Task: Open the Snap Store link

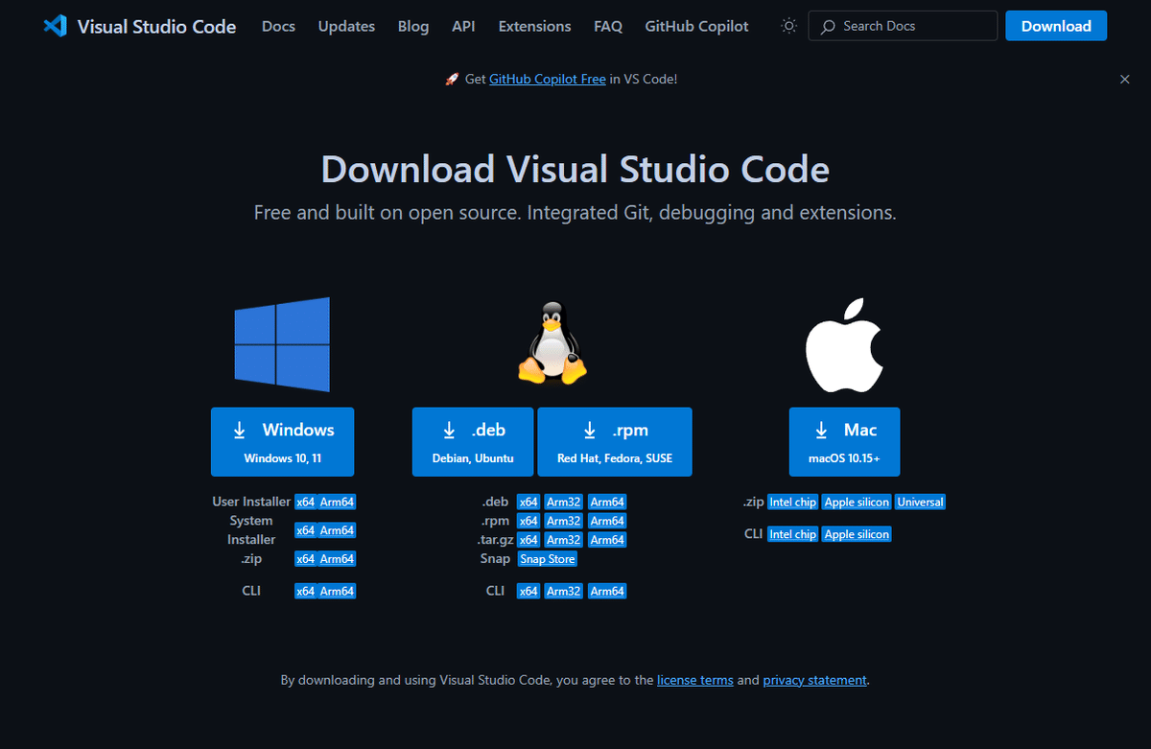Action: click(x=548, y=559)
